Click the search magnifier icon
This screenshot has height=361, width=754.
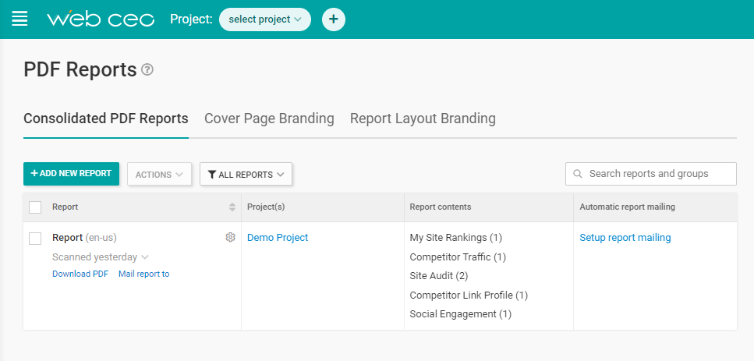578,174
